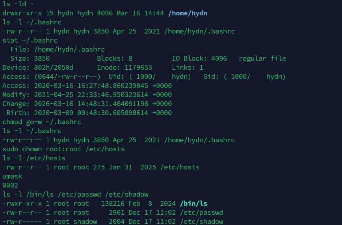Click the "Device: 802h/2050d" field
This screenshot has width=342, height=225.
(38, 67)
